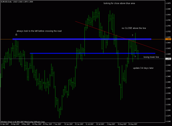The image size is (172, 126).
Task: Click the 1.3815 price scale label
Action: [168, 15]
